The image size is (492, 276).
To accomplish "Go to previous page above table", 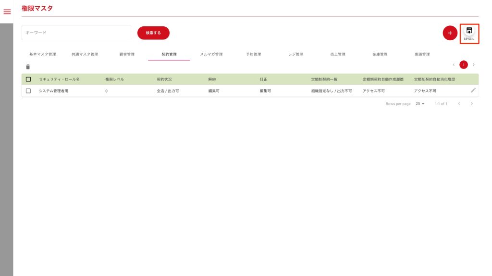I will (454, 65).
